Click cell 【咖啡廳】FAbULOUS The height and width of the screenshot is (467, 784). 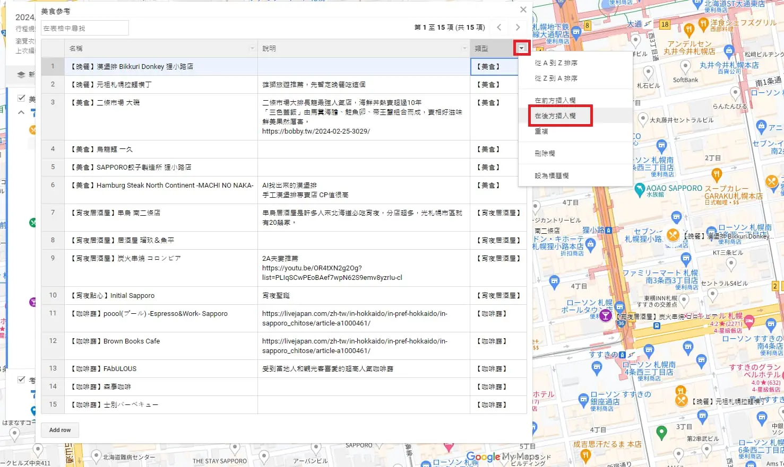(161, 368)
